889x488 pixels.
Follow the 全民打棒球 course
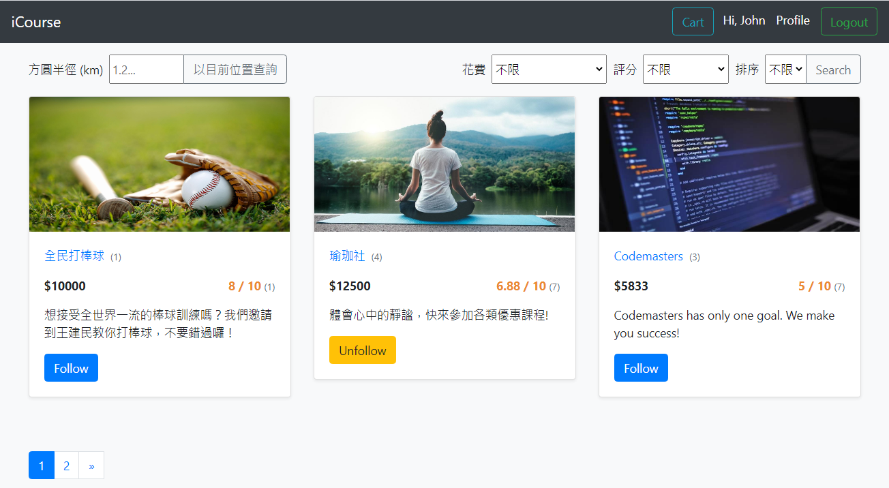tap(71, 368)
